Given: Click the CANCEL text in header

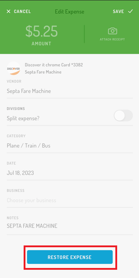Looking at the screenshot, I should (22, 11).
